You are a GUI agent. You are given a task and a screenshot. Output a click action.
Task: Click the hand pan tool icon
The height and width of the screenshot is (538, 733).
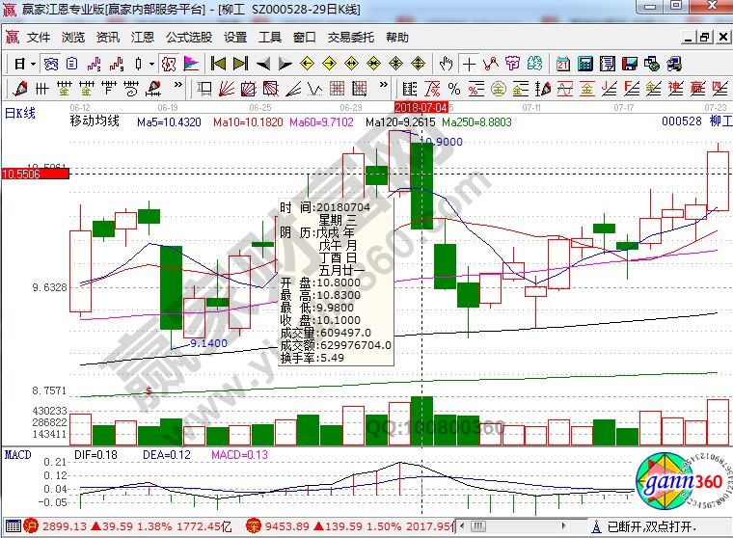click(446, 64)
